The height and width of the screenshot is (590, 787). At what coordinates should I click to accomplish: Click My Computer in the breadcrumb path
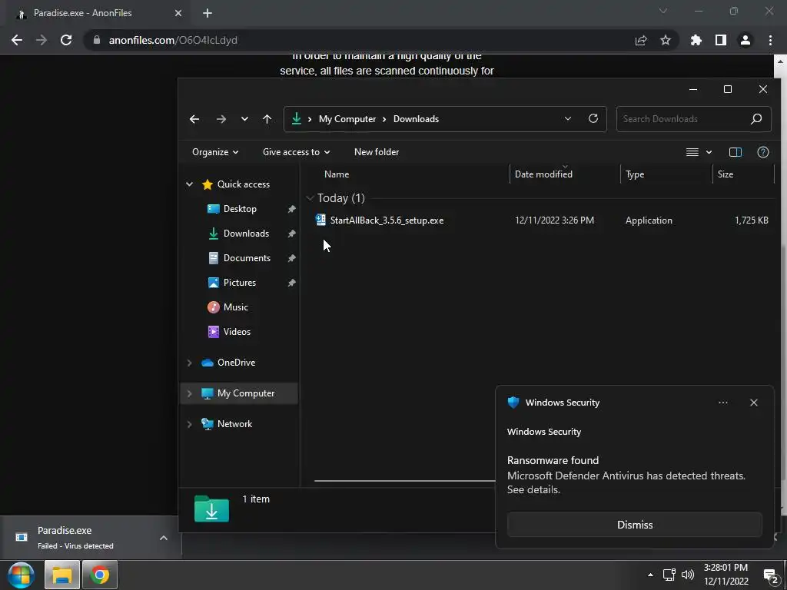click(347, 119)
